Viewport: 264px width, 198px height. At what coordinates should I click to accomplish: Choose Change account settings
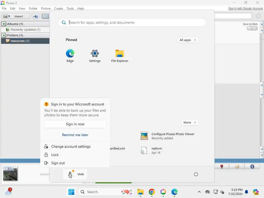coord(75,146)
